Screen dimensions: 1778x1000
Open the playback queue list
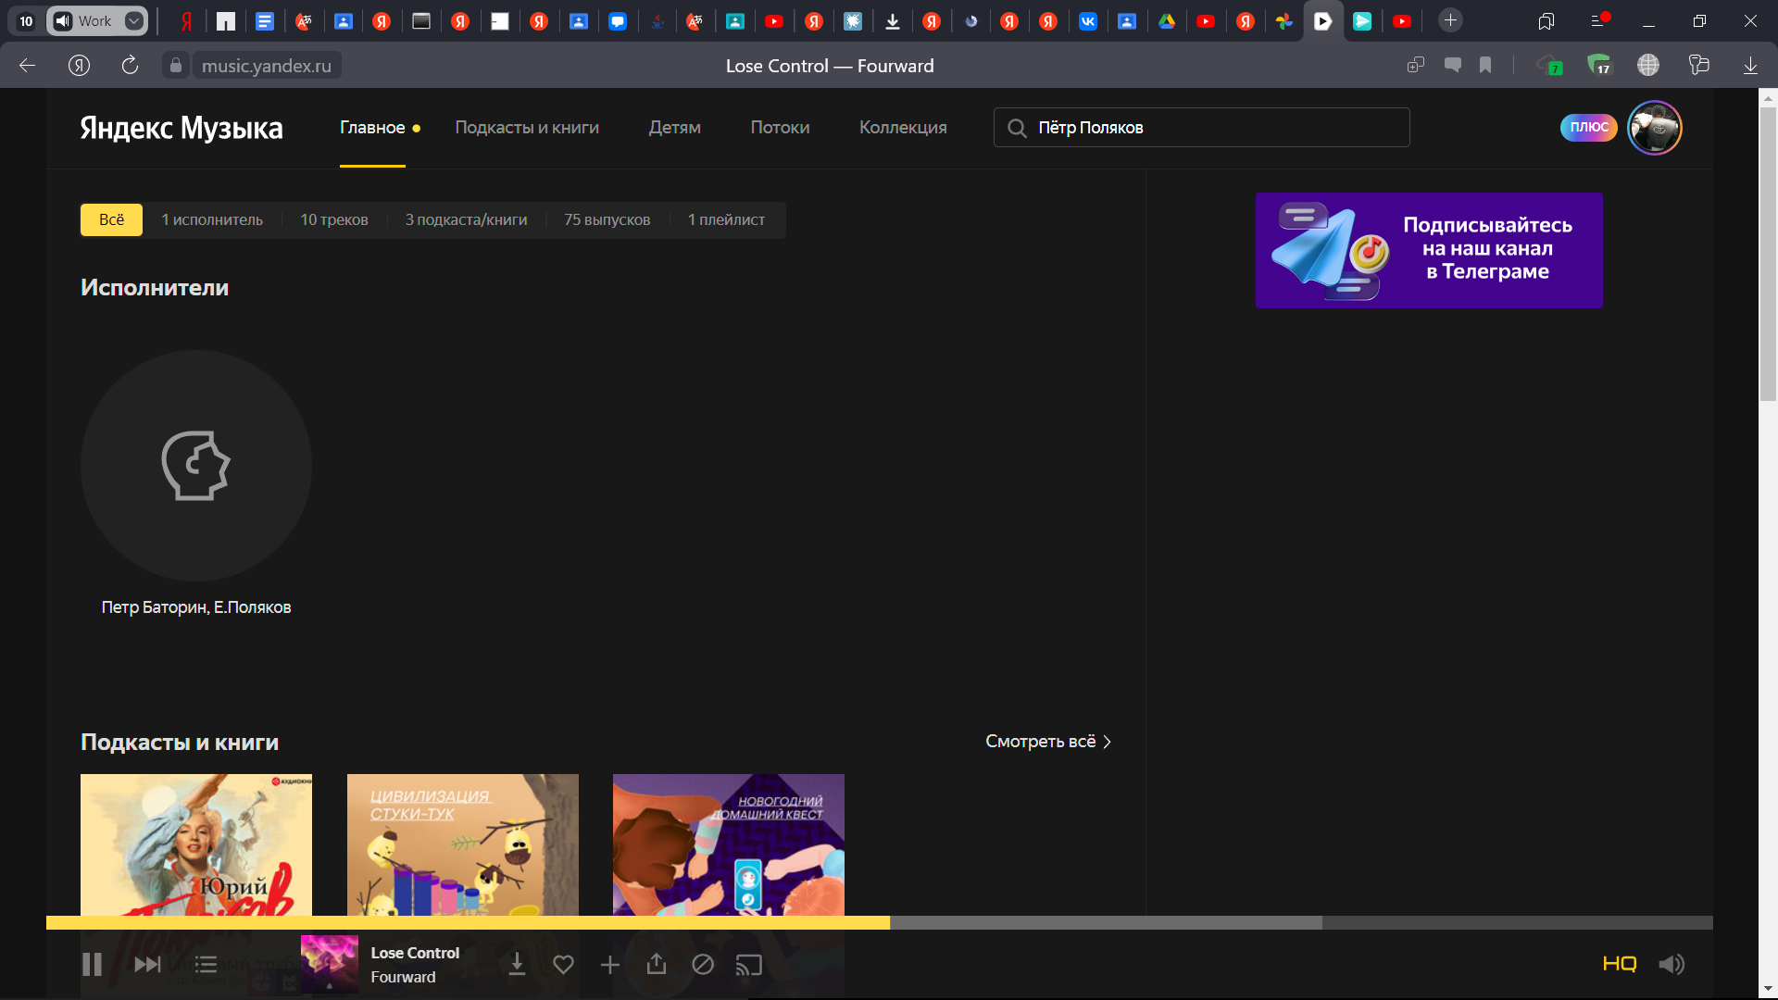point(206,965)
